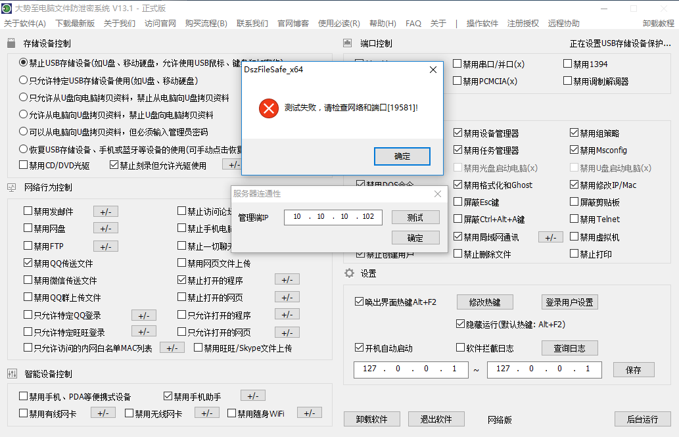Open +/- list for 禁用FTP

click(x=106, y=246)
